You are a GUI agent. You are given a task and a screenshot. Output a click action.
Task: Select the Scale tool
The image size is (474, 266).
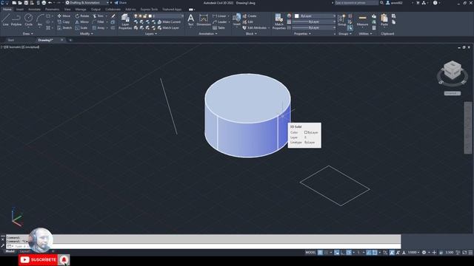(81, 28)
